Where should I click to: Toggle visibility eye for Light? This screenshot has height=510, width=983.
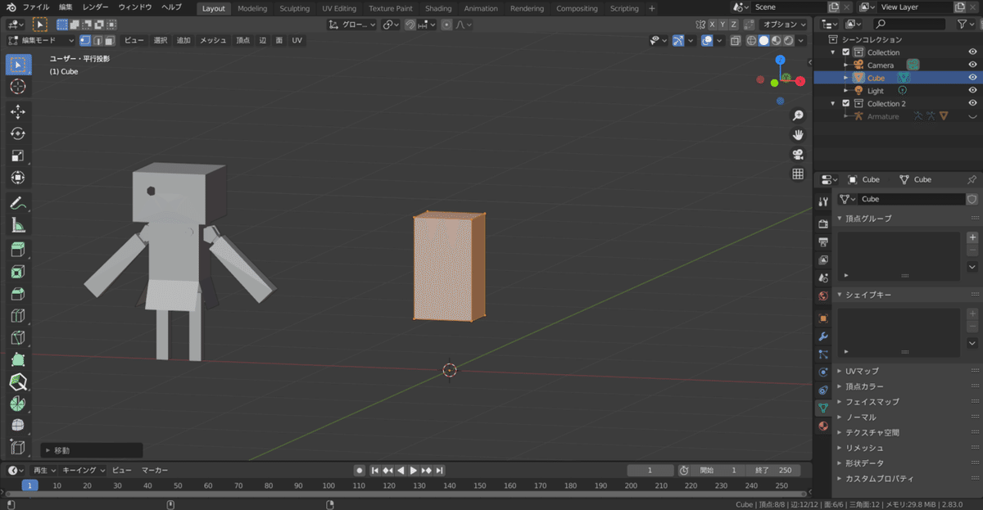coord(972,91)
